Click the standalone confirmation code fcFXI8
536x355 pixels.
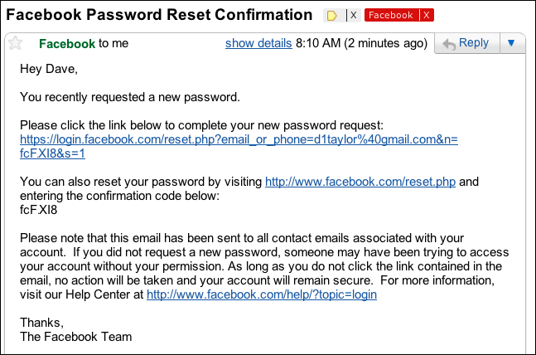39,210
